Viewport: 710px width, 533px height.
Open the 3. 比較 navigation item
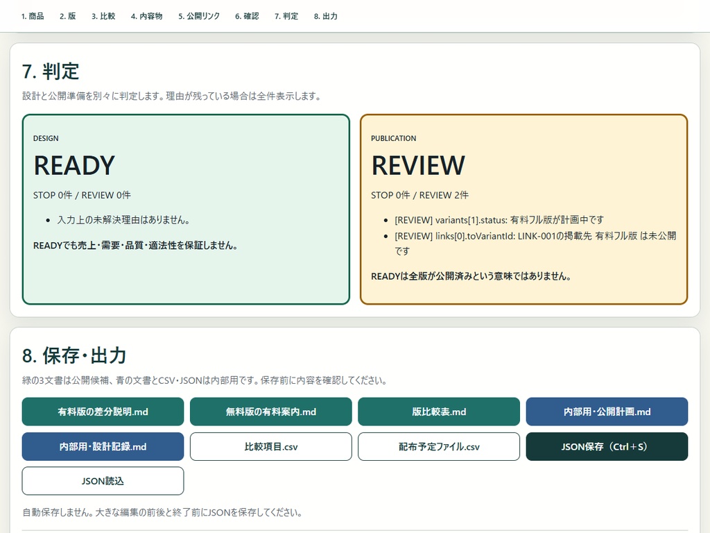pos(103,17)
